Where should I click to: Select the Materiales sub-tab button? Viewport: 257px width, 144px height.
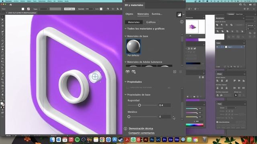[x=134, y=22]
